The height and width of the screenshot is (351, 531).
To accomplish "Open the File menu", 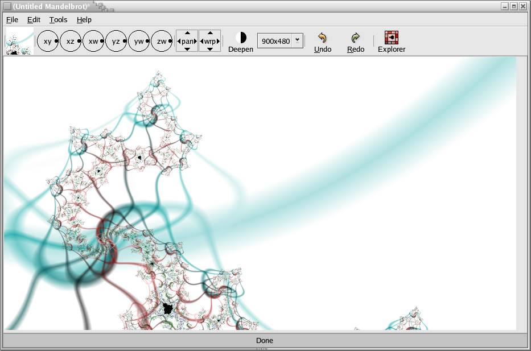I will [x=12, y=19].
